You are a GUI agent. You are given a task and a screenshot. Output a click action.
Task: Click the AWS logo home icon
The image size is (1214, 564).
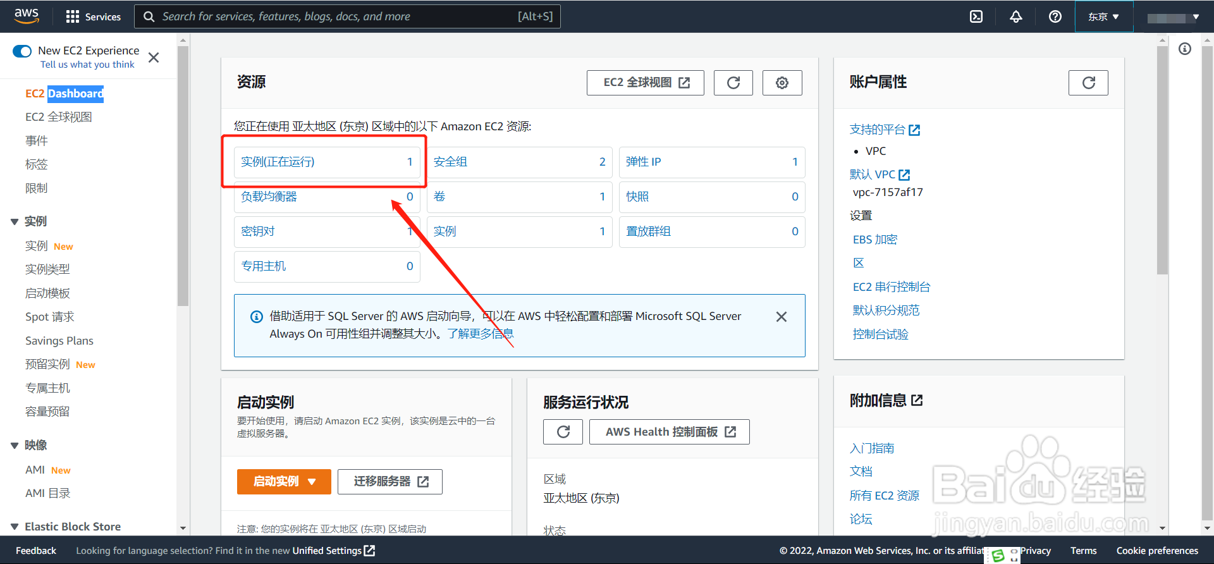27,16
